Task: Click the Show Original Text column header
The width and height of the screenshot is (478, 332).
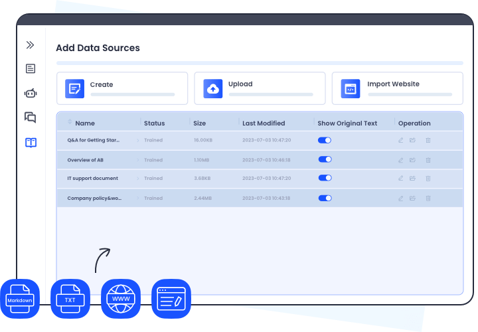Action: pos(347,123)
